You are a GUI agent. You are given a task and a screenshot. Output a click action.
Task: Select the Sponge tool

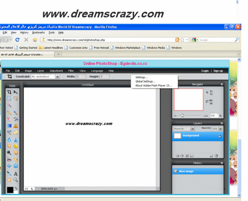coord(16,146)
